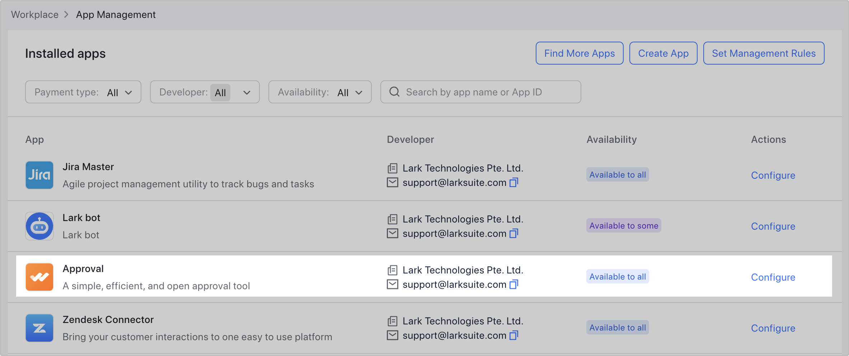Click the orange Approval app icon
Image resolution: width=849 pixels, height=356 pixels.
coord(39,277)
